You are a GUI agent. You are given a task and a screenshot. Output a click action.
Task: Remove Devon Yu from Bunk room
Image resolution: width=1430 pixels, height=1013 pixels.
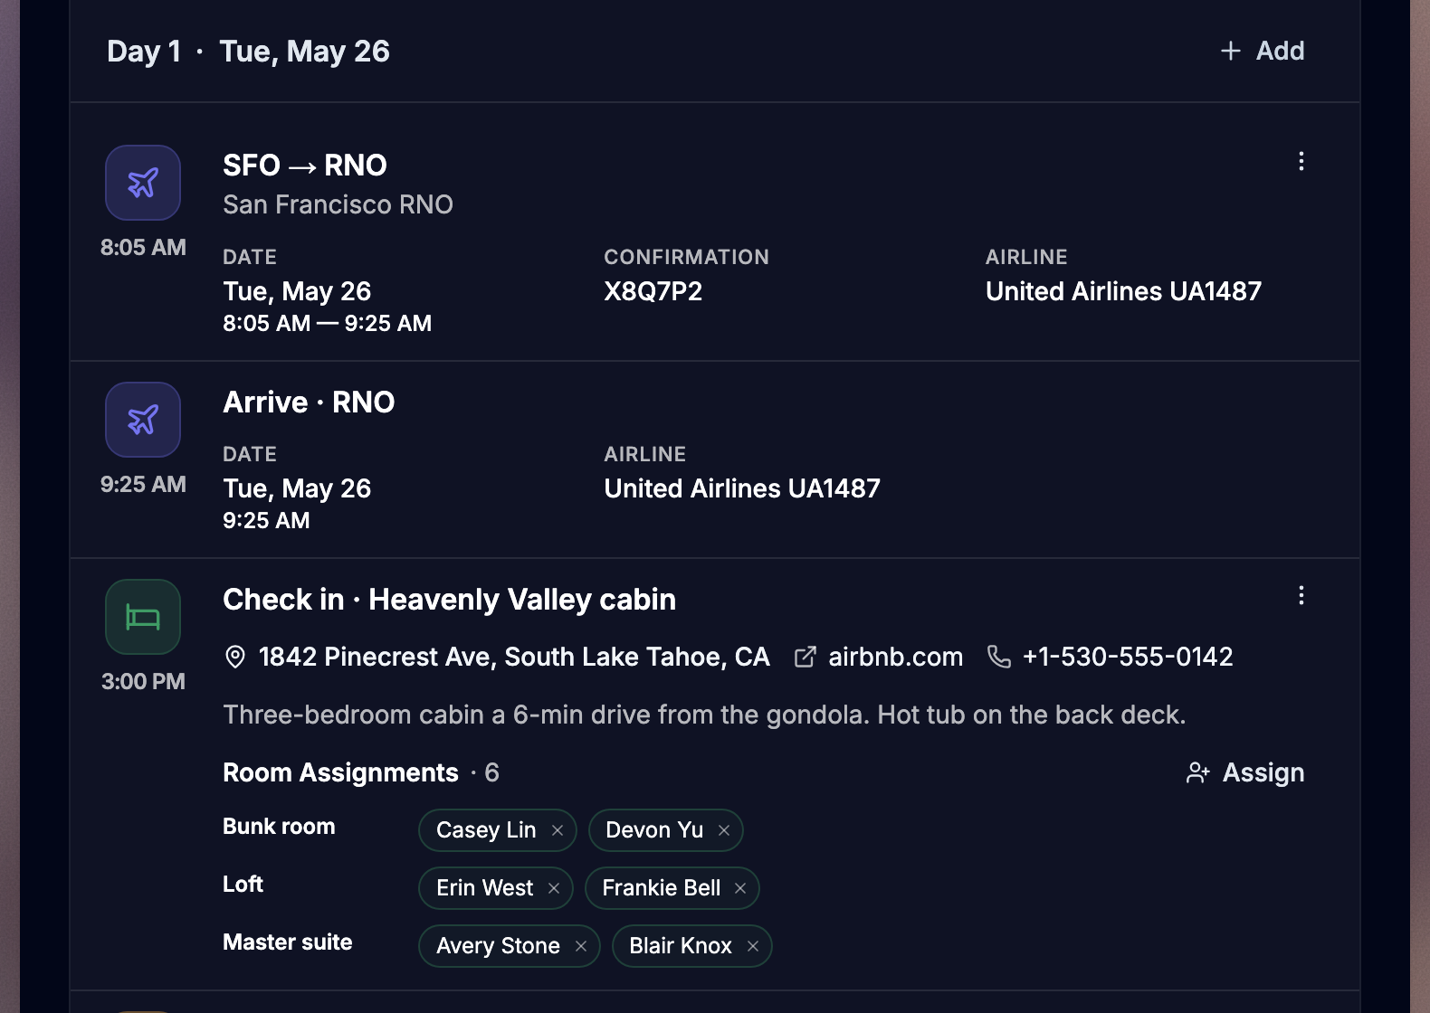[724, 830]
